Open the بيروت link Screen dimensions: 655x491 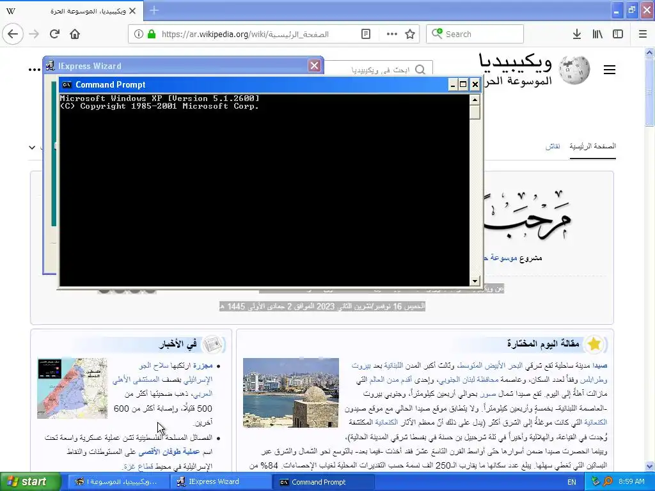361,366
